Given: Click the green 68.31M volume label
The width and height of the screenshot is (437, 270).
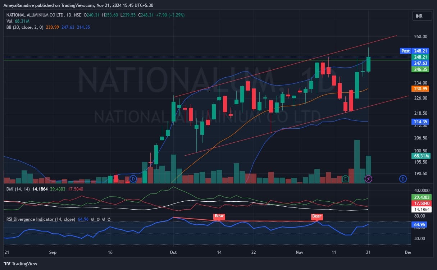Looking at the screenshot, I should [x=420, y=156].
